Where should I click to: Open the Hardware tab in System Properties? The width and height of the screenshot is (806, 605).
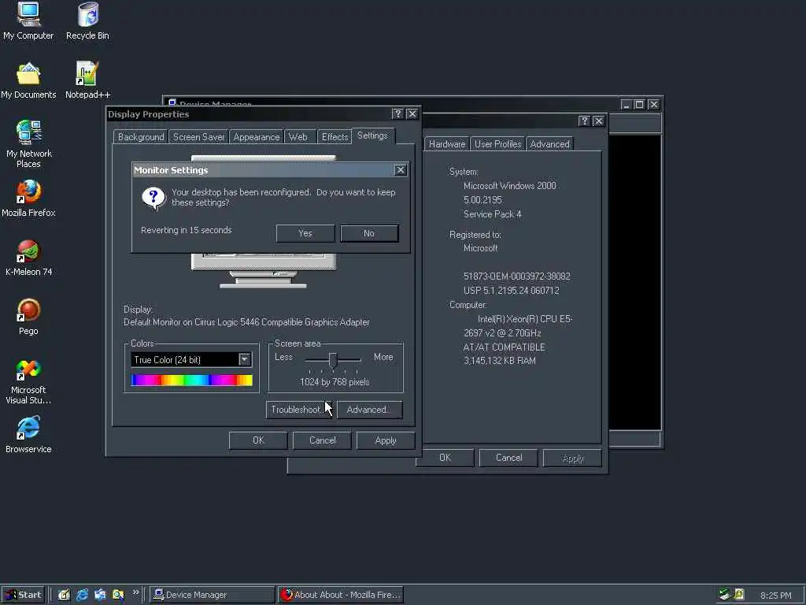447,144
